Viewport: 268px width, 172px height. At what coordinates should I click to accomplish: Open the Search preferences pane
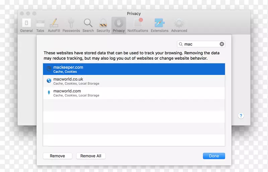point(88,25)
